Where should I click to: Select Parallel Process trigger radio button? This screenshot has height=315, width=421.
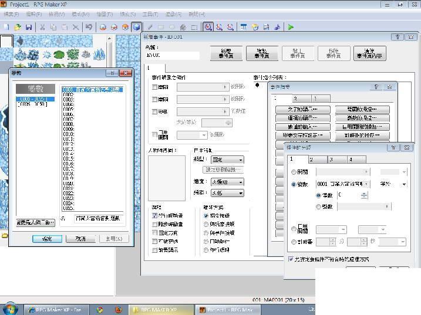click(x=206, y=250)
